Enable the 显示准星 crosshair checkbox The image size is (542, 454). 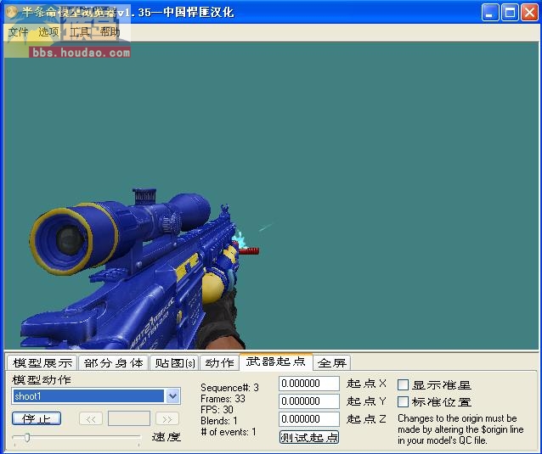point(403,385)
